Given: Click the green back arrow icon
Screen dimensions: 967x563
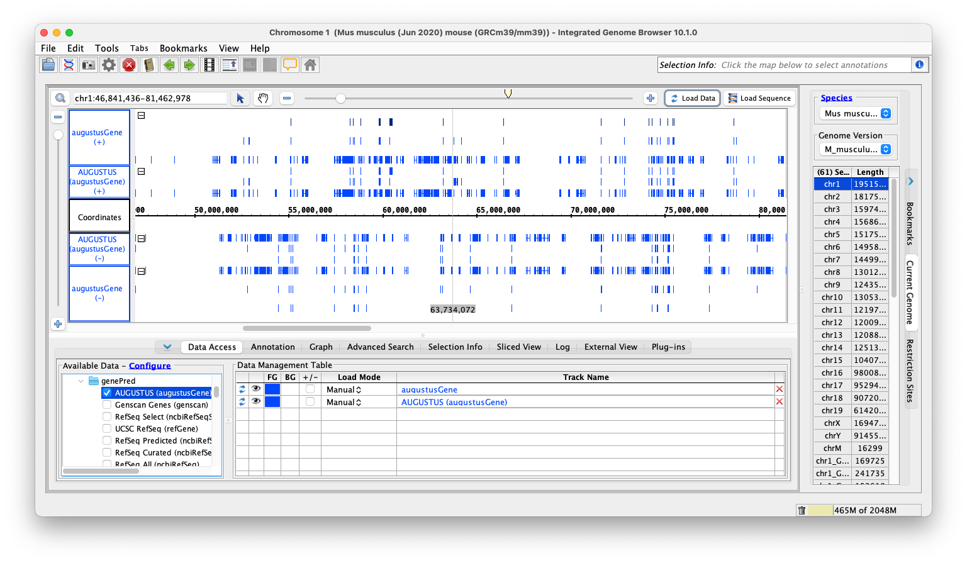Looking at the screenshot, I should 169,65.
